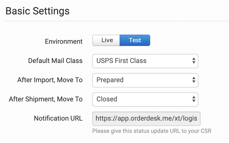
Task: Click the USPS First Class selected value
Action: 121,61
